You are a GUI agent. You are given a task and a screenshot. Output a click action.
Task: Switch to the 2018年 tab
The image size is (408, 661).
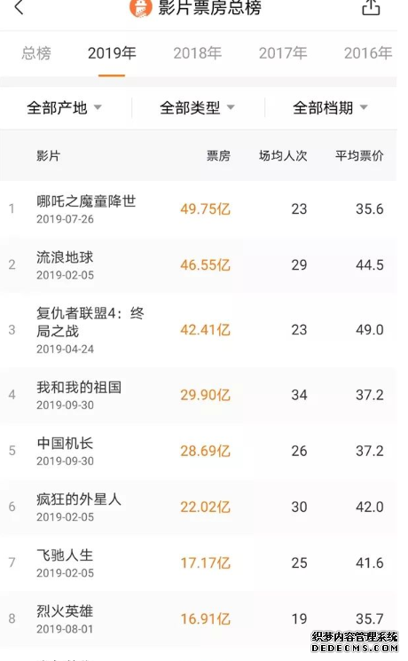[x=197, y=53]
